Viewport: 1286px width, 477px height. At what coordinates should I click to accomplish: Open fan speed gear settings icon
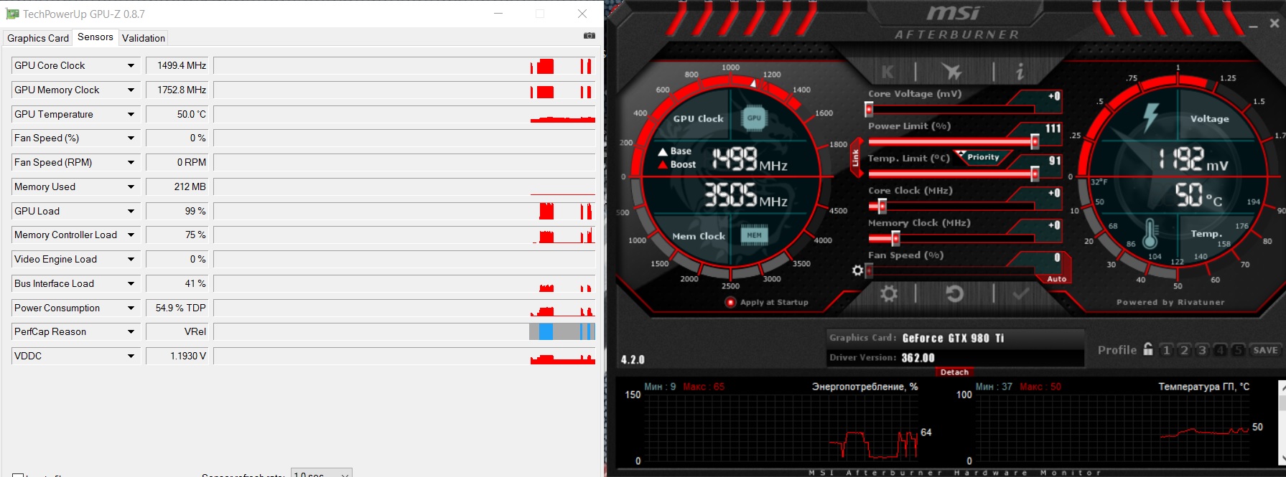click(857, 270)
